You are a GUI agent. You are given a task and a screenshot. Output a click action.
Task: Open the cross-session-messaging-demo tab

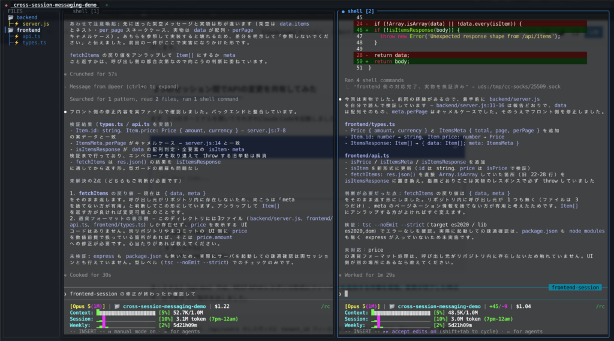(55, 5)
